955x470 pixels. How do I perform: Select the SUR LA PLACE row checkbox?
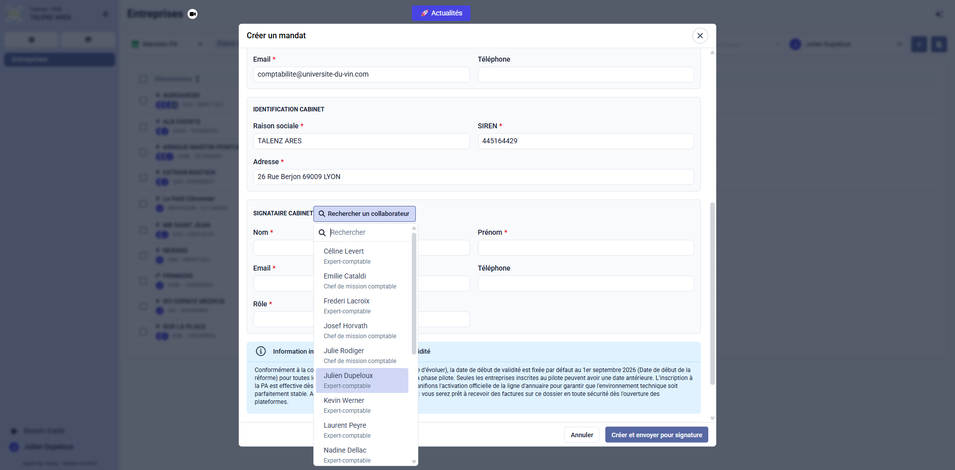(x=143, y=331)
